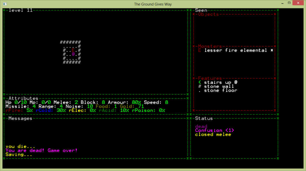Click the Speed: 8 attribute
Screen dimensions: 306x171
pos(156,102)
